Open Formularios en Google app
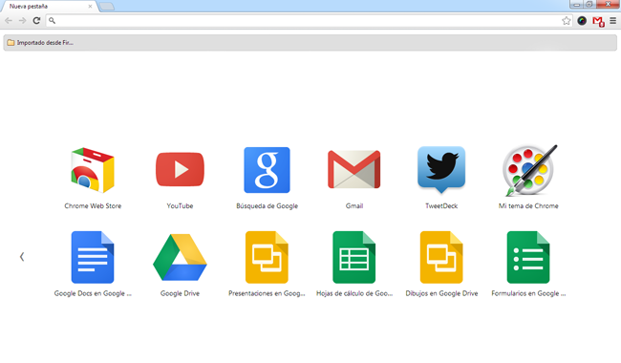Image resolution: width=621 pixels, height=363 pixels. click(x=528, y=257)
